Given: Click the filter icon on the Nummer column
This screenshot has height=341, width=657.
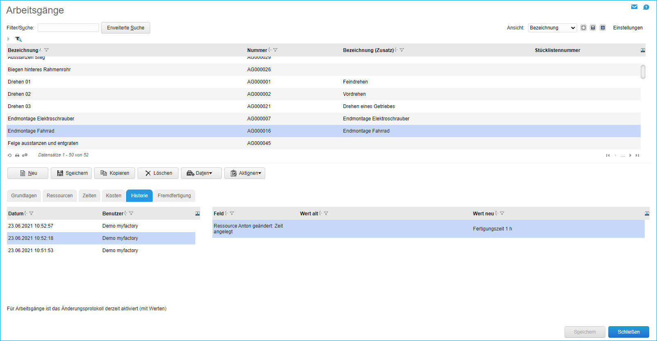Looking at the screenshot, I should (x=275, y=50).
